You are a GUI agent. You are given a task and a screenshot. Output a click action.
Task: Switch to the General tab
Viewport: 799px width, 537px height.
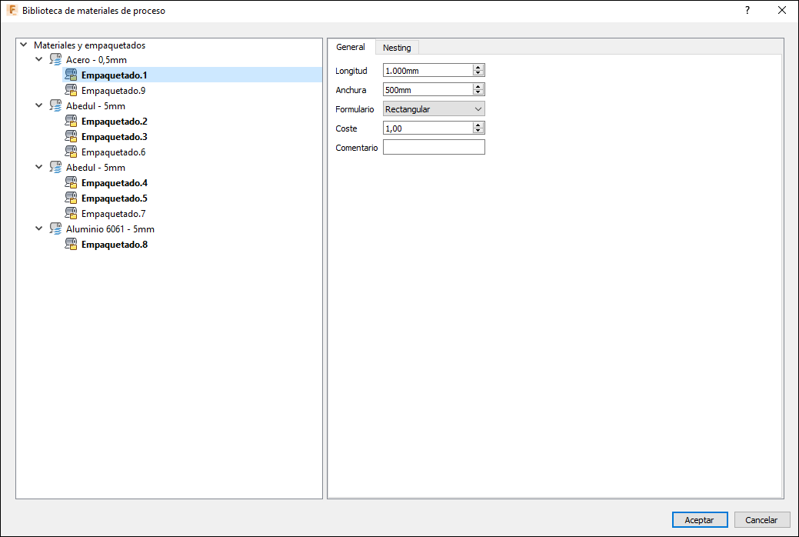pyautogui.click(x=351, y=47)
